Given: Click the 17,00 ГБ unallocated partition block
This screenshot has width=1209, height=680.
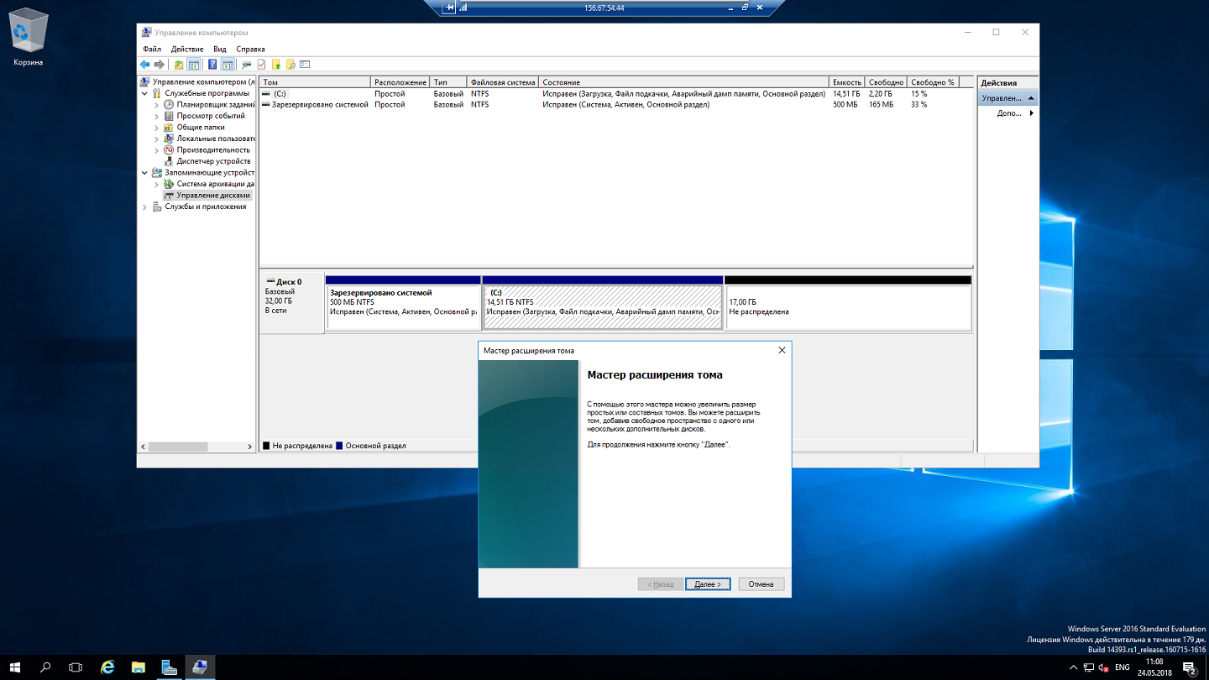Looking at the screenshot, I should click(x=846, y=307).
